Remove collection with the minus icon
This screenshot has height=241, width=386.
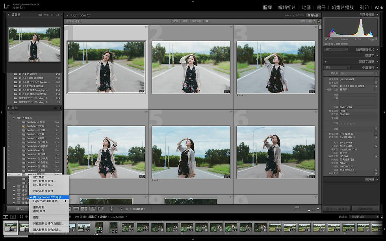(56, 108)
